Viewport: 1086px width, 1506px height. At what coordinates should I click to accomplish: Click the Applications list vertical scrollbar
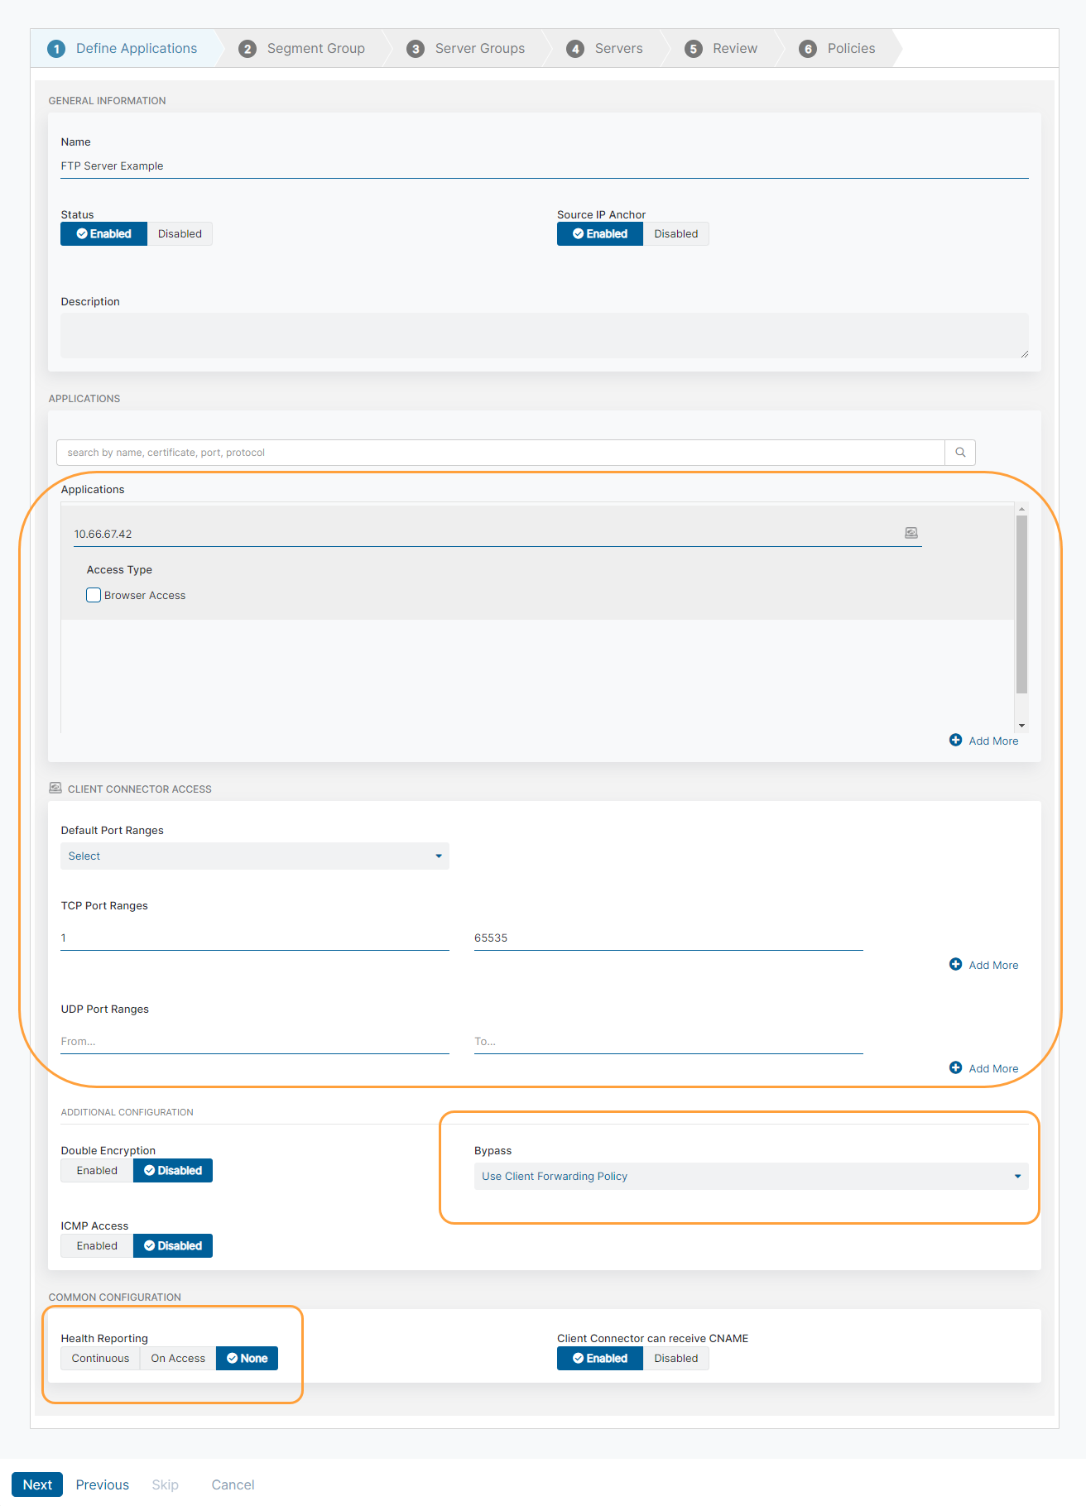1021,604
